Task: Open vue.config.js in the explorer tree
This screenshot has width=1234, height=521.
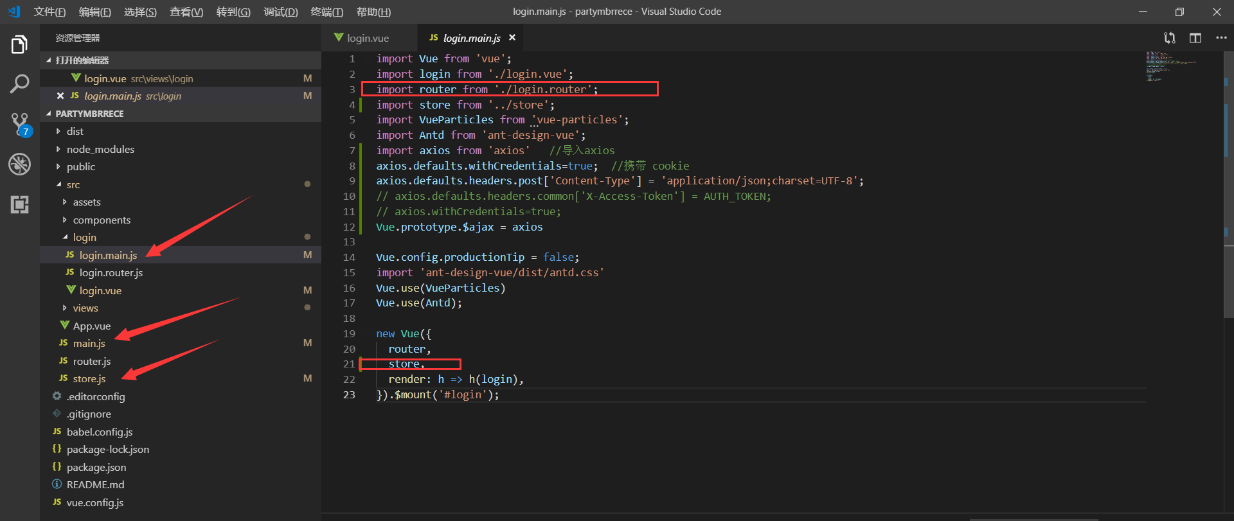Action: pos(181,502)
